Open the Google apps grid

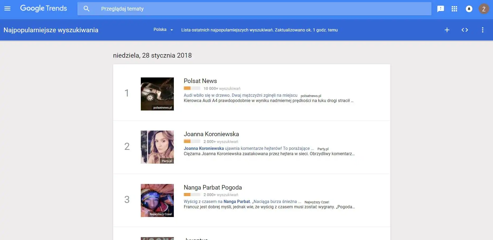pyautogui.click(x=454, y=9)
